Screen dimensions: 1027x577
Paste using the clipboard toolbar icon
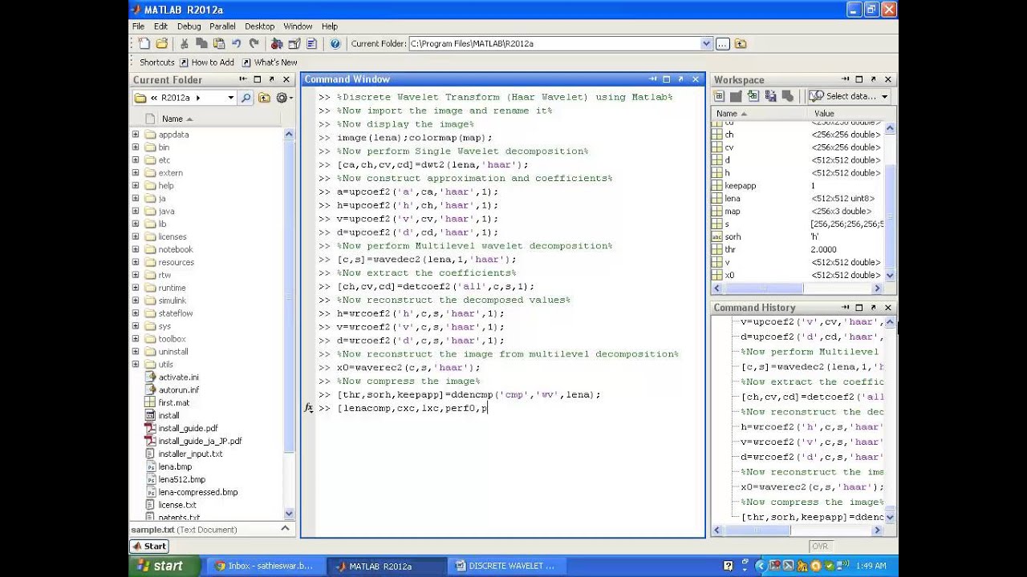(218, 44)
